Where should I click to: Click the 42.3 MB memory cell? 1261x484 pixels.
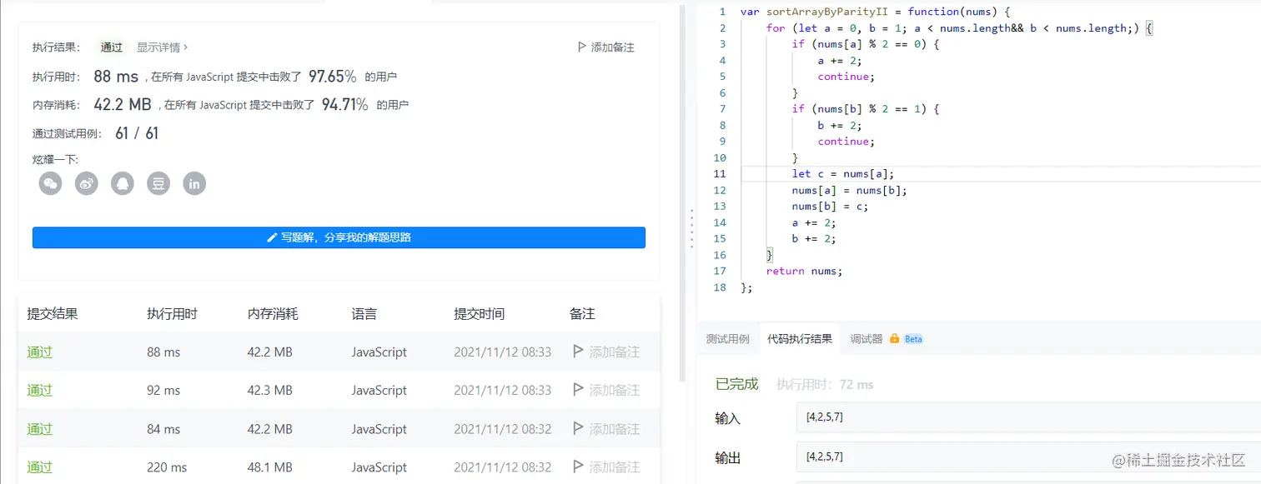pos(270,390)
